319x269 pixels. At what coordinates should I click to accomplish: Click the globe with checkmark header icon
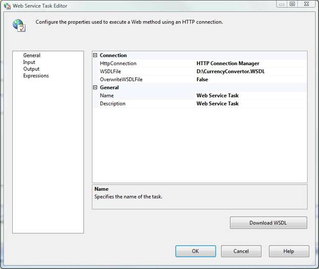pos(19,25)
